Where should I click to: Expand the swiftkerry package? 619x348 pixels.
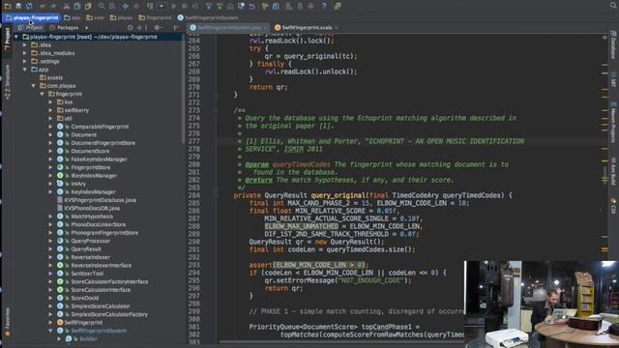point(50,110)
